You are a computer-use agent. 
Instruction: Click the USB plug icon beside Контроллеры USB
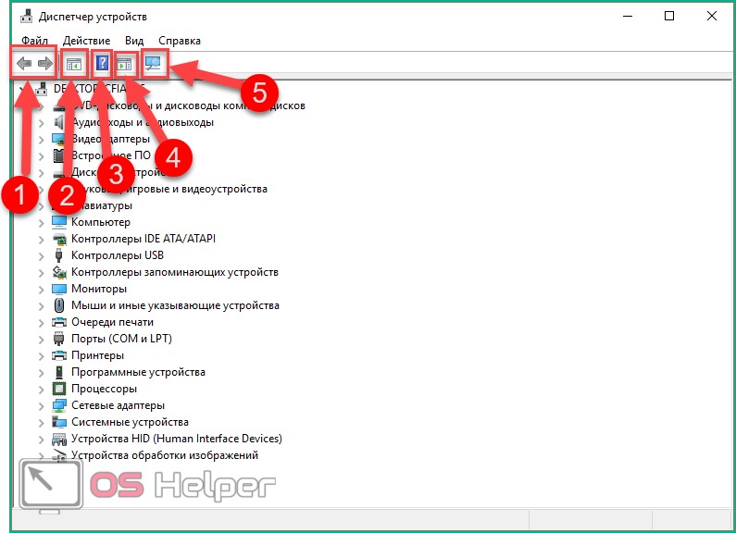coord(58,255)
